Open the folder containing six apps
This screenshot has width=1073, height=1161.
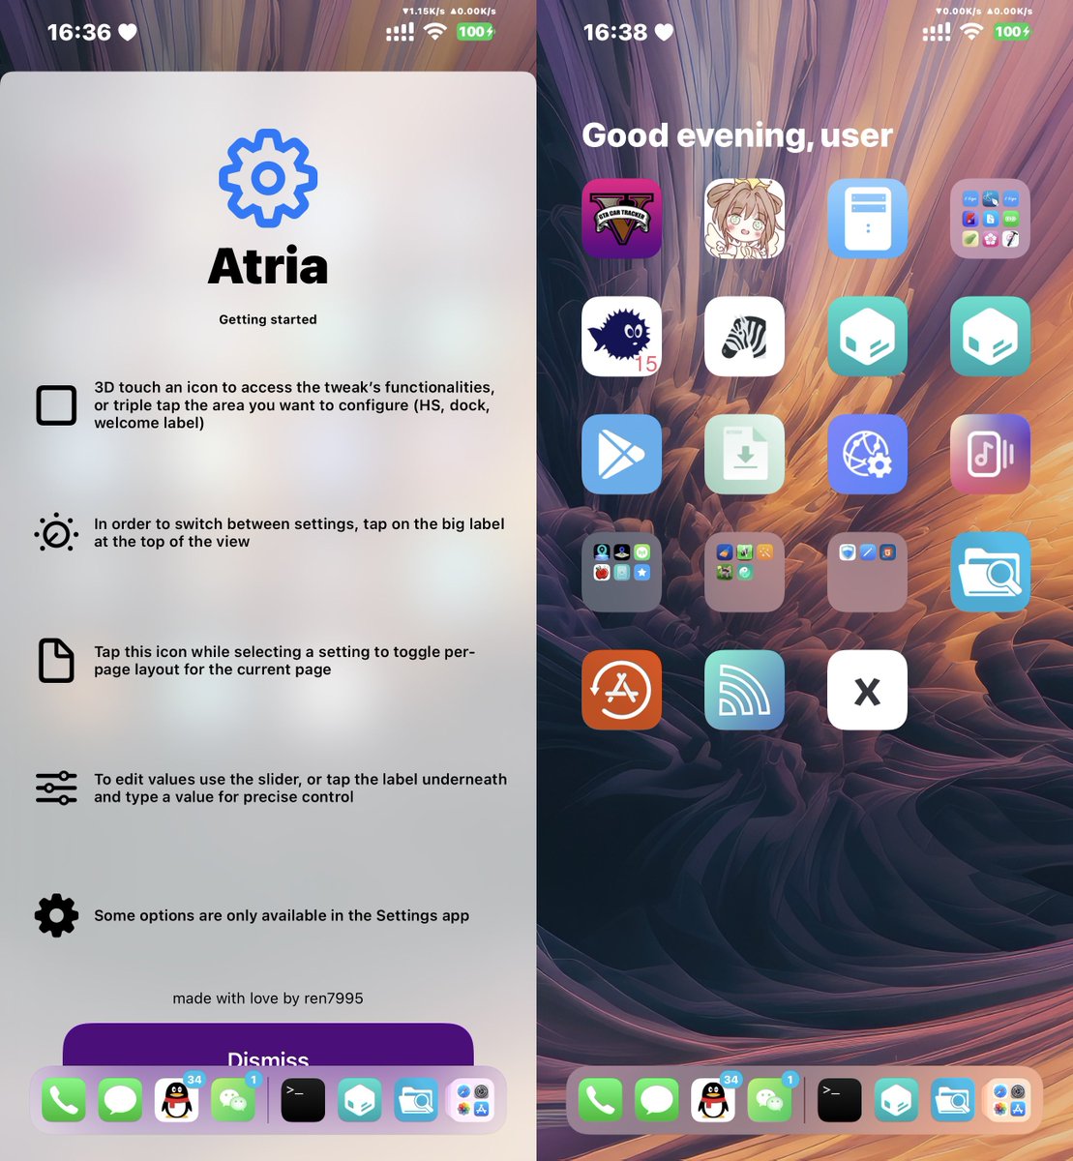[x=621, y=572]
